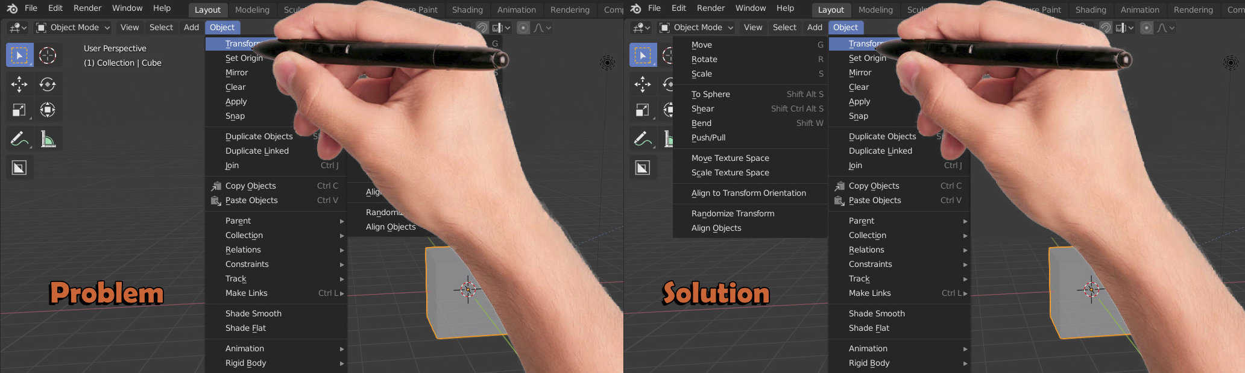Select the Scale tool in Solution image
1245x373 pixels.
click(643, 110)
